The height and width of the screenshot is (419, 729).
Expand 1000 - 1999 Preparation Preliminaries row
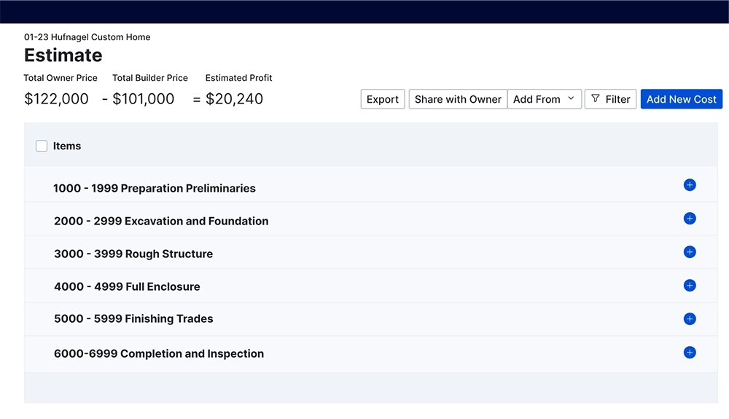pos(370,185)
